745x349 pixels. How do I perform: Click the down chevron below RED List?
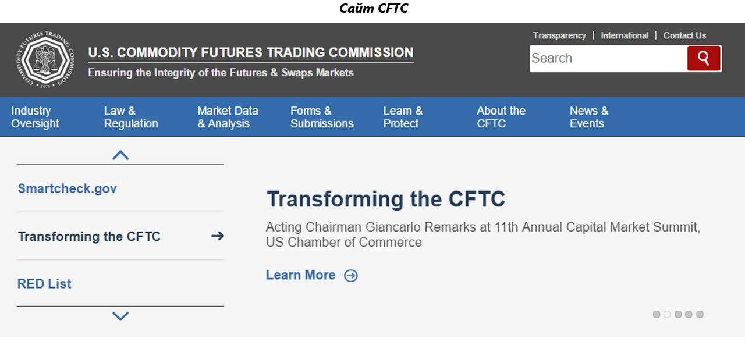(120, 316)
